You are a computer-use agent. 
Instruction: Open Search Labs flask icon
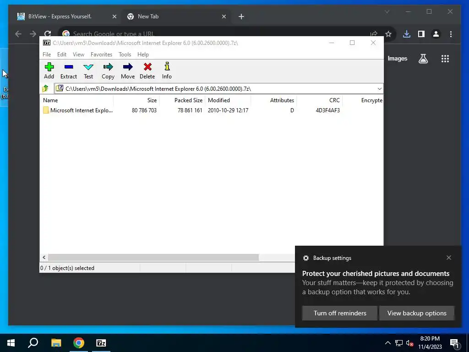pyautogui.click(x=423, y=59)
